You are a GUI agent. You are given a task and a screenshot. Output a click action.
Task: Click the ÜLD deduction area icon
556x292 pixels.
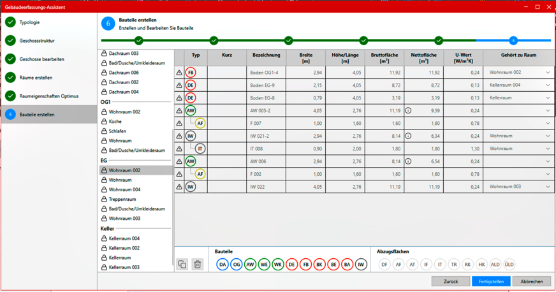click(509, 265)
